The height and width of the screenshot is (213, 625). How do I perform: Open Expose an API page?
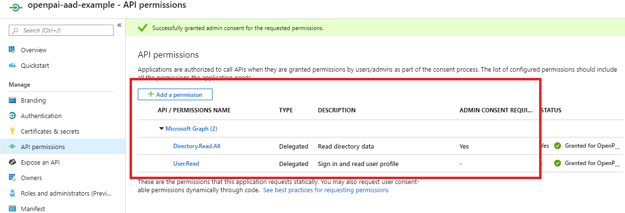click(40, 162)
